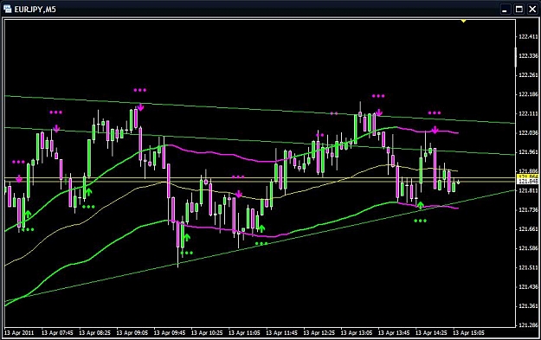The height and width of the screenshot is (340, 541).
Task: Click the 13 Apr 11:45 time label
Action: 281,333
